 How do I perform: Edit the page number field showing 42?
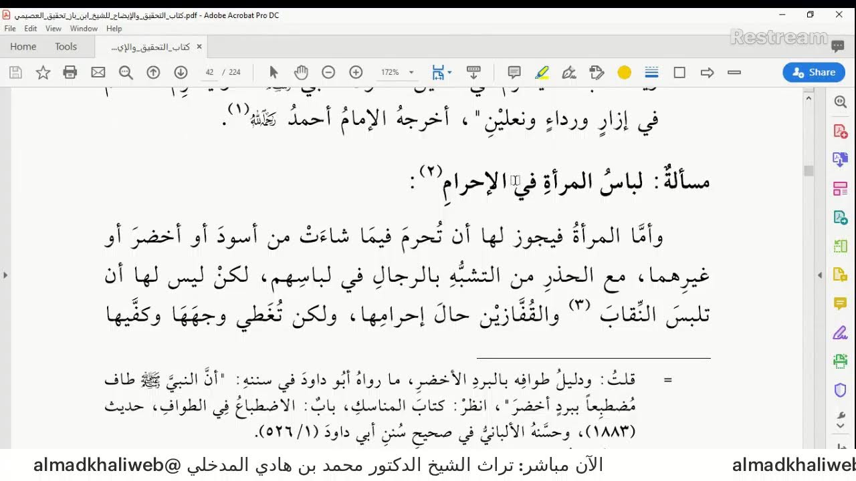click(x=211, y=72)
